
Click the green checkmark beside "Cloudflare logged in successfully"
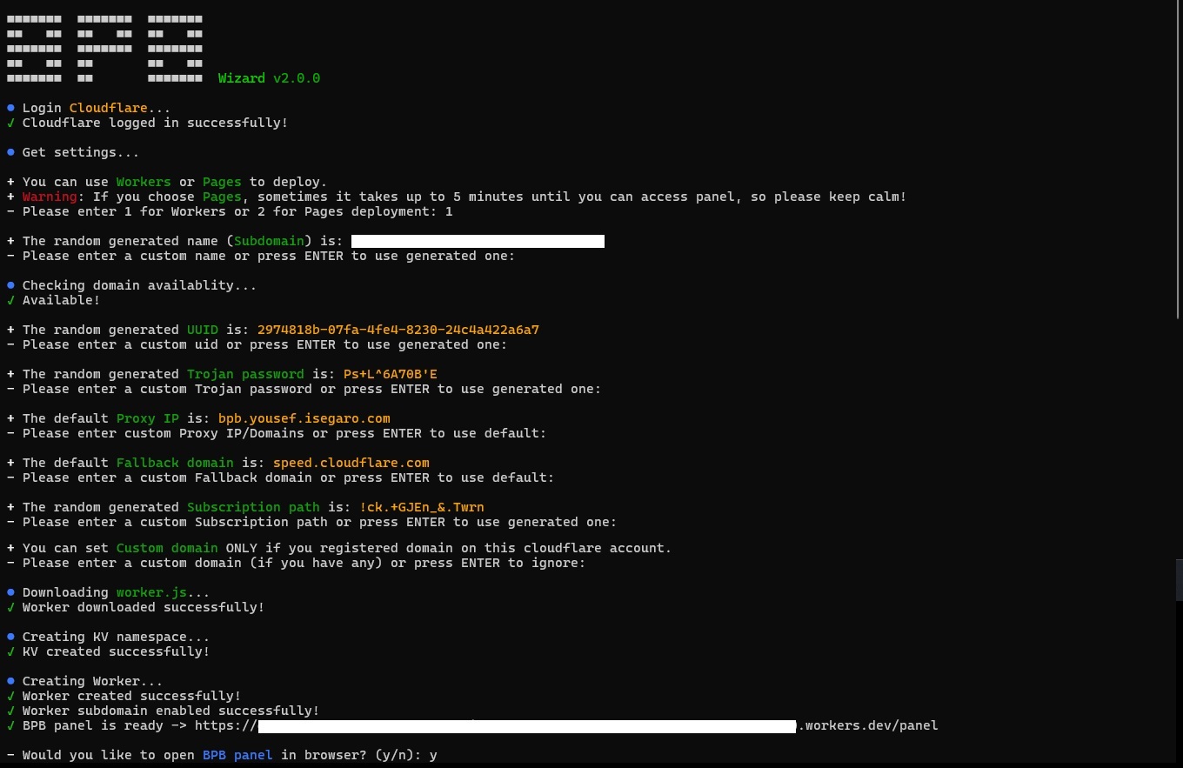click(10, 122)
